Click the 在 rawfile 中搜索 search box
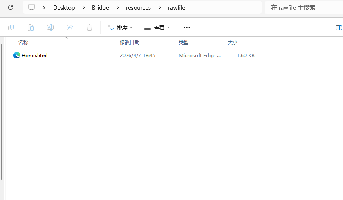The width and height of the screenshot is (343, 200). (304, 8)
